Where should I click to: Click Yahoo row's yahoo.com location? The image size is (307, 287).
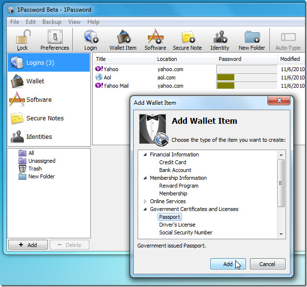[x=170, y=69]
